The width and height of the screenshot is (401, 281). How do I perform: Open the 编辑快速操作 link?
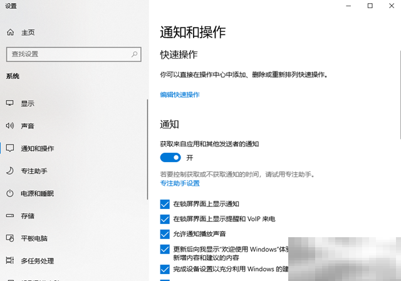[180, 95]
